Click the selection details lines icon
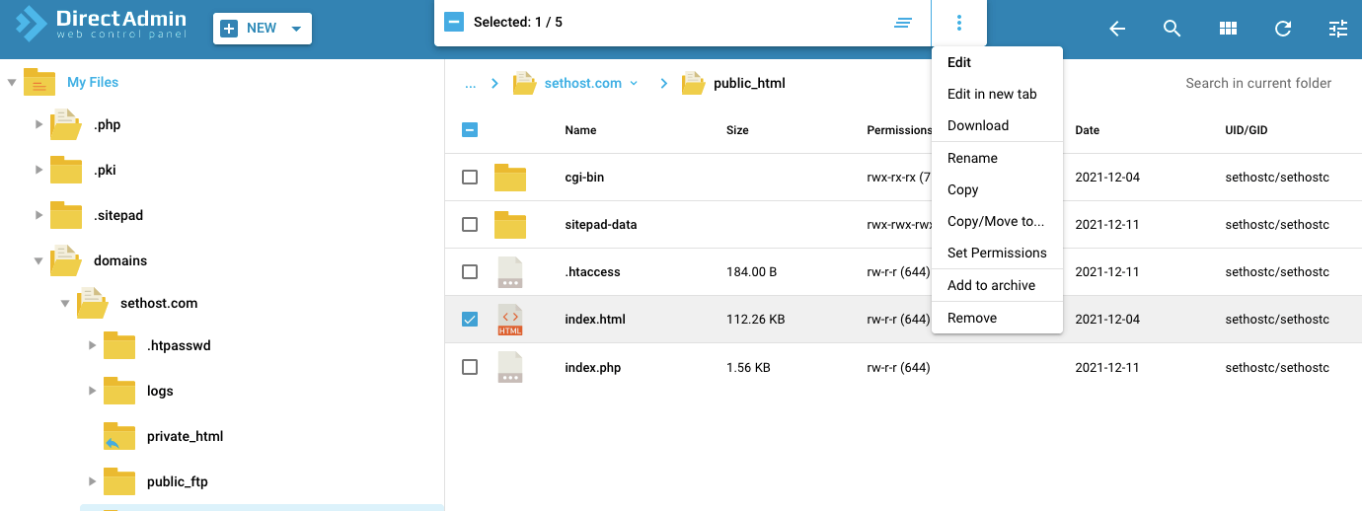Screen dimensions: 1362x511 pyautogui.click(x=903, y=23)
